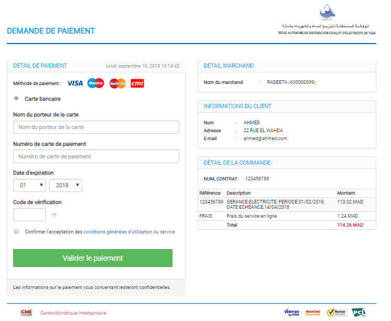Screen dimensions: 391x321
Task: Focus the Numéro de carte de paiement field
Action: click(x=96, y=156)
